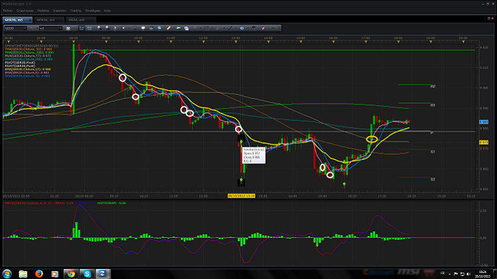Viewport: 497px width, 279px height.
Task: Switch to candlestick chart mode icon
Action: point(82,28)
